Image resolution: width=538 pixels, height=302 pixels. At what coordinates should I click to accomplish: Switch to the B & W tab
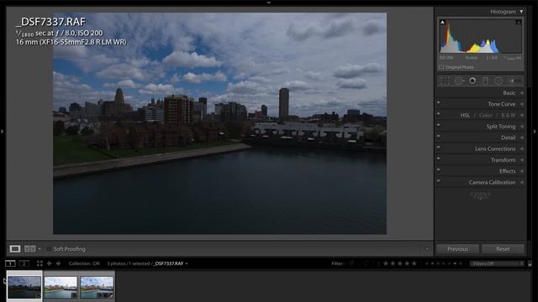[508, 116]
